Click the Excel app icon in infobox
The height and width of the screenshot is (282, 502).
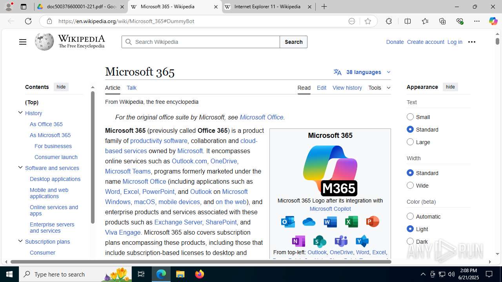tap(351, 222)
